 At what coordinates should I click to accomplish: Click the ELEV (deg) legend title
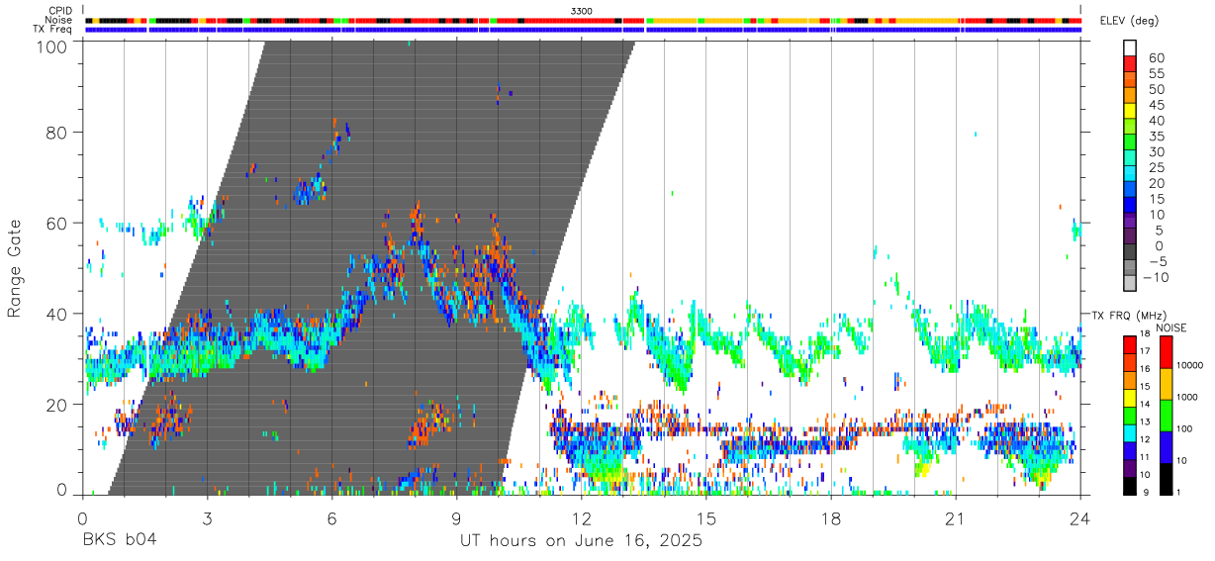[x=1130, y=23]
